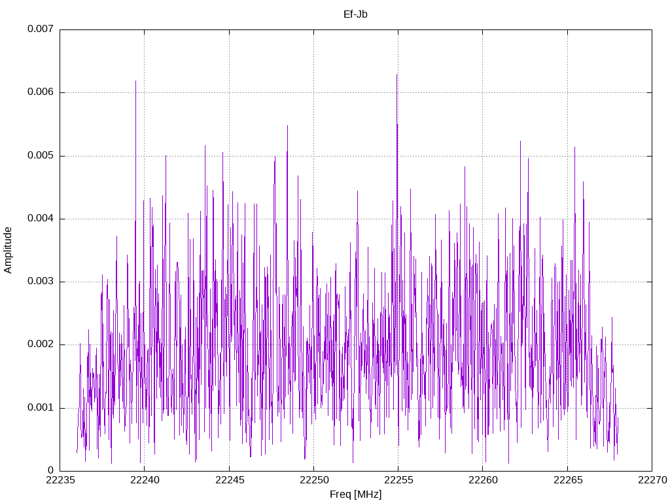Click y-axis tick label 0.003
This screenshot has height=503, width=670.
41,282
